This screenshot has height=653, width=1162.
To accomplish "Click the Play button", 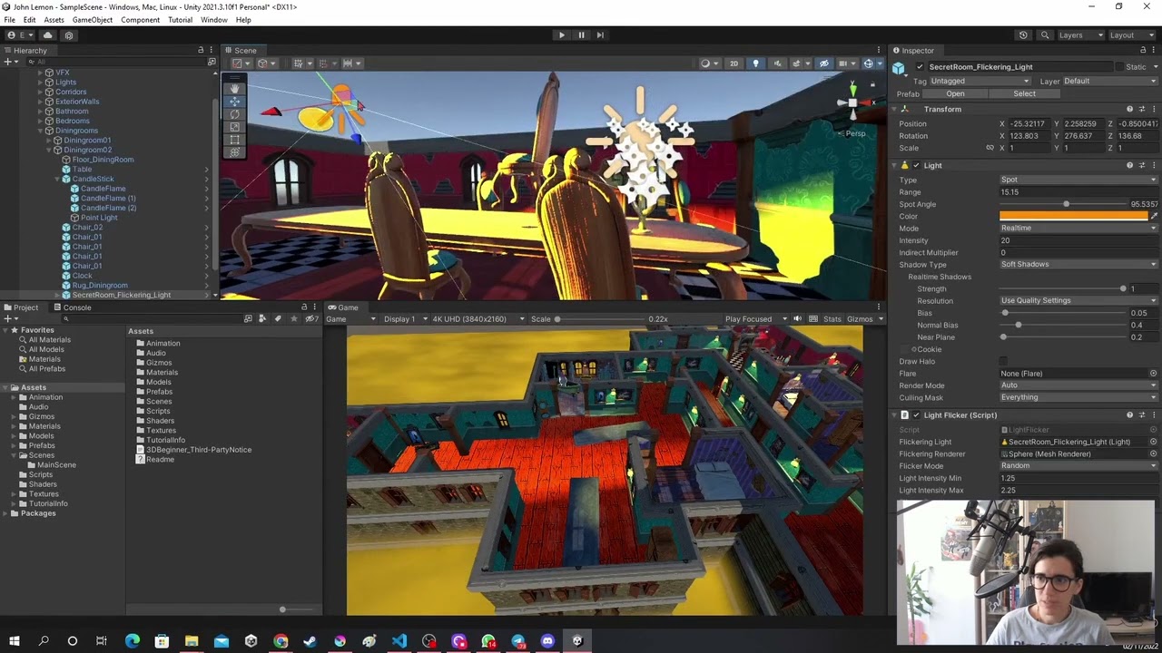I will pos(561,35).
